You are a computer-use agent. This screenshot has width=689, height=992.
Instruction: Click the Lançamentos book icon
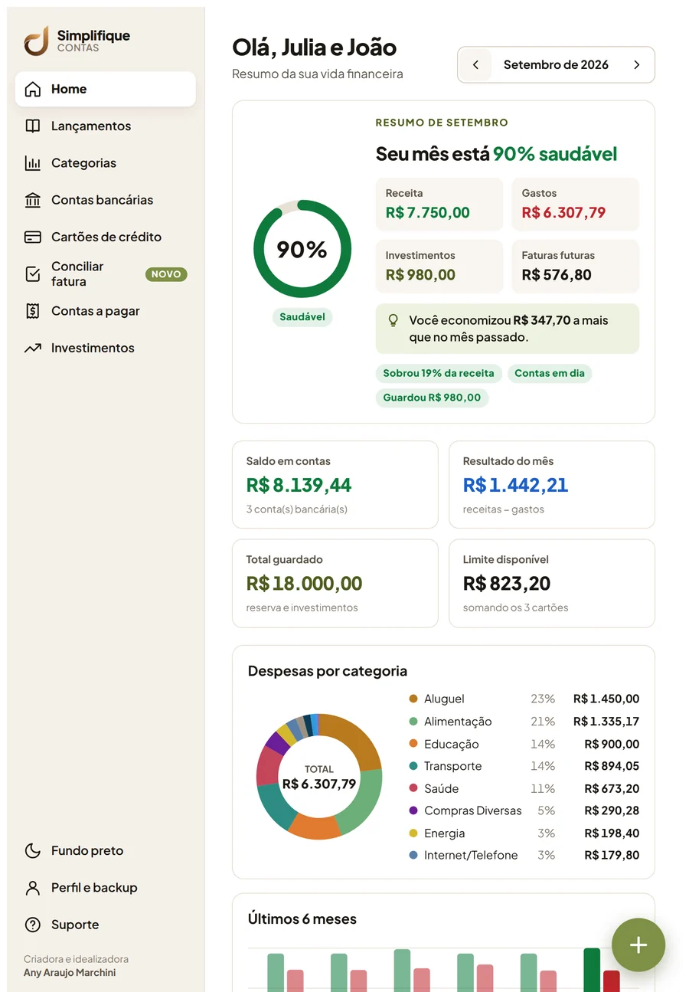(x=32, y=126)
